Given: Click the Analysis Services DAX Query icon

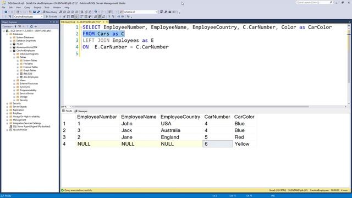Looking at the screenshot, I should [x=76, y=12].
